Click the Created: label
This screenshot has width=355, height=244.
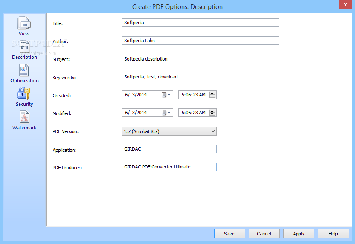pyautogui.click(x=61, y=96)
